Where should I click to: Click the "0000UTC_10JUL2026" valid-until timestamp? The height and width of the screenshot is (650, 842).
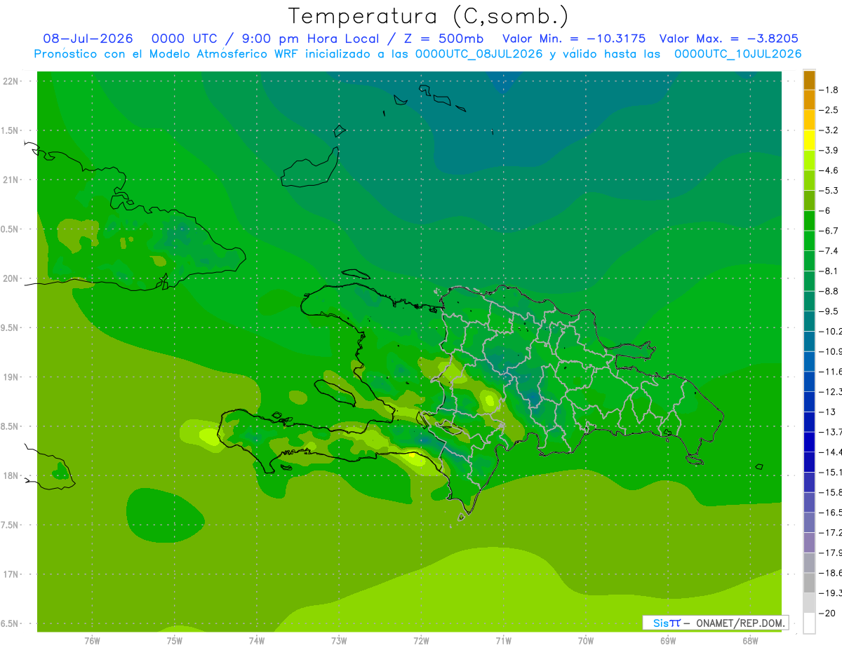737,54
